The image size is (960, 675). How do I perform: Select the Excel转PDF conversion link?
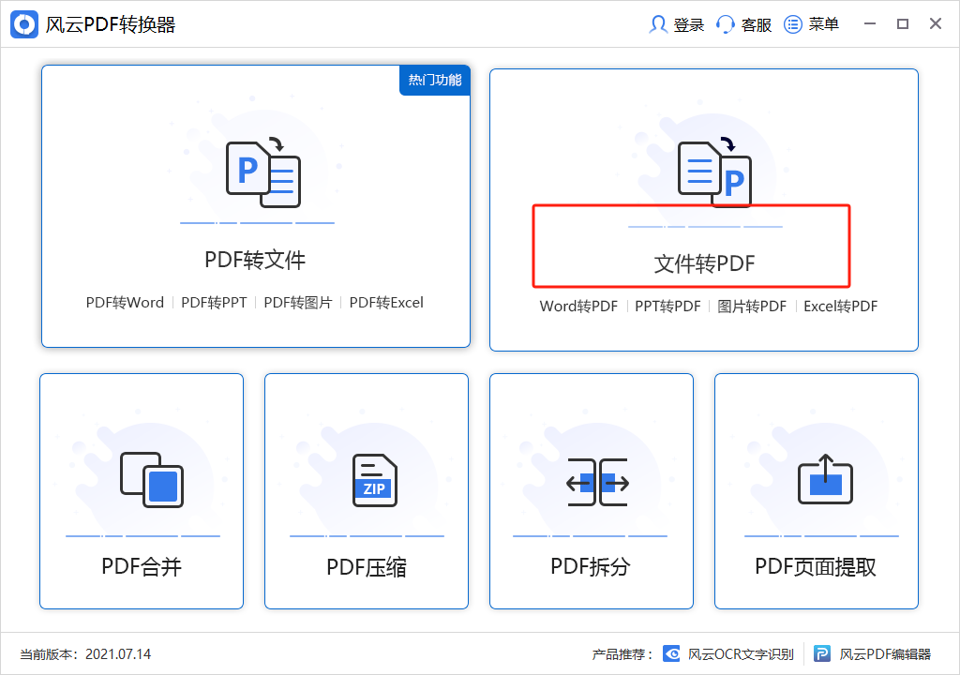840,306
